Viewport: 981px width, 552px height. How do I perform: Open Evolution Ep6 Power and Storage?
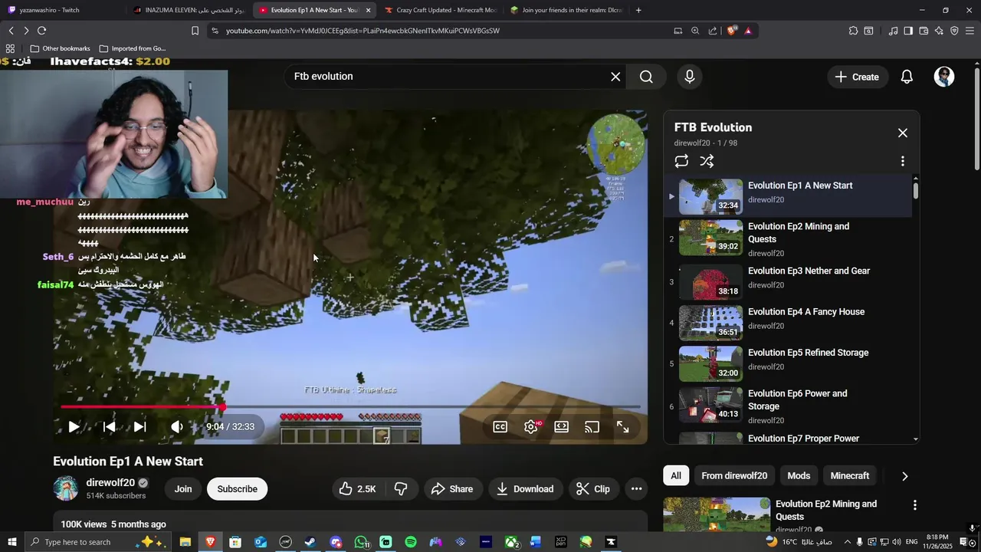pos(789,406)
